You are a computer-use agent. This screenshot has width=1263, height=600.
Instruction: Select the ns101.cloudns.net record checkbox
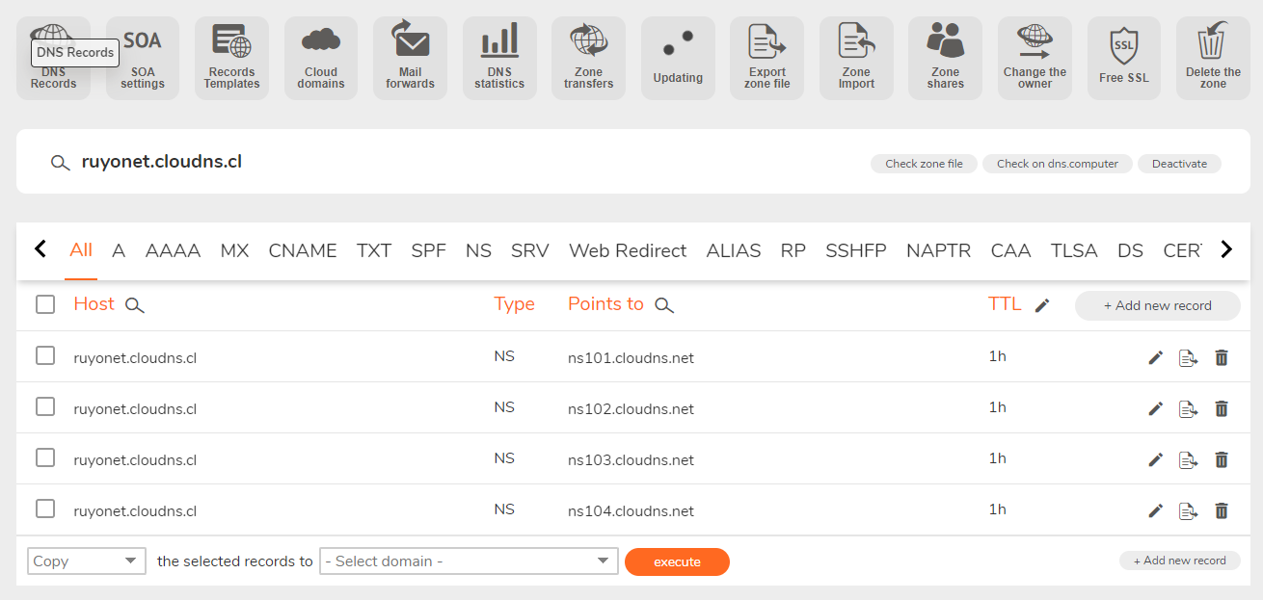[x=45, y=355]
